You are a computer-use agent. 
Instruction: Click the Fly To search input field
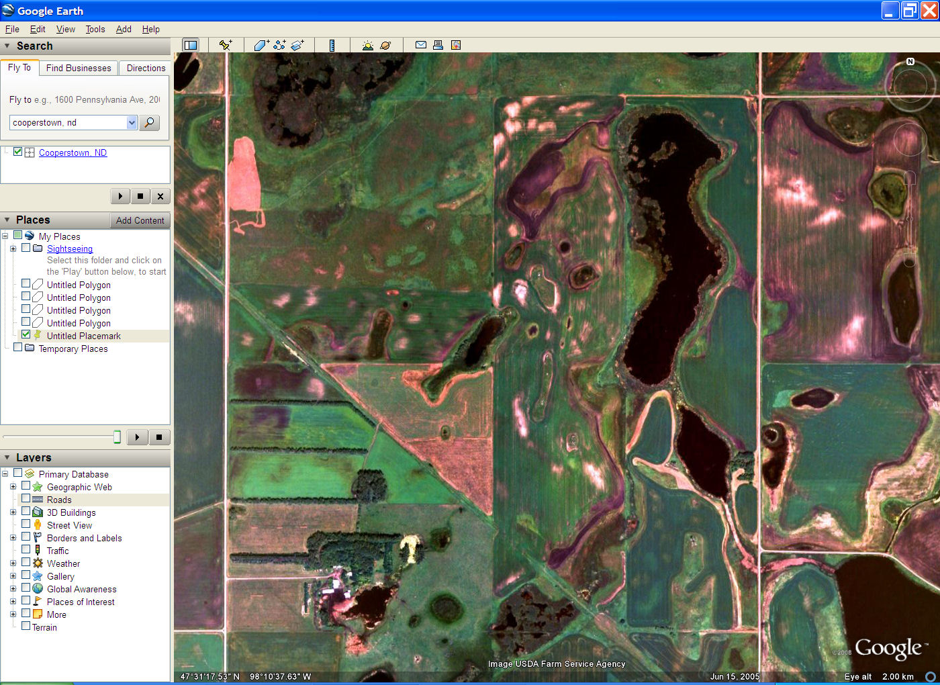click(x=68, y=122)
